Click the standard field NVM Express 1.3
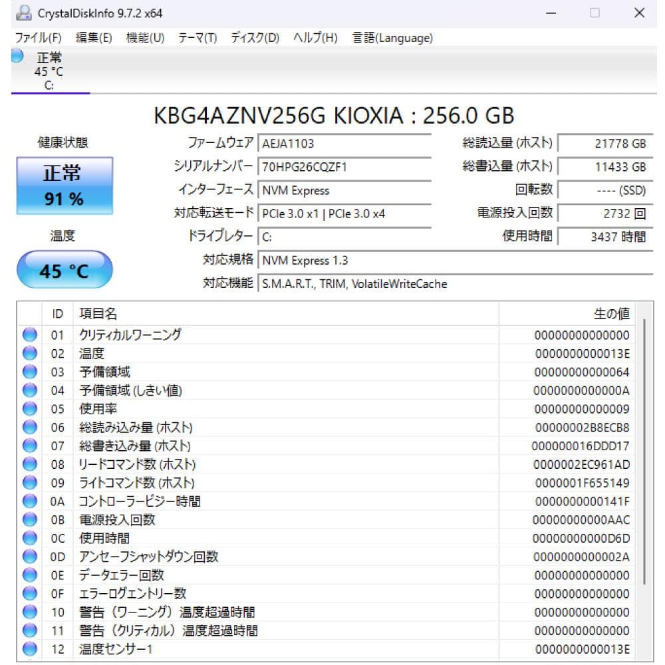Image resolution: width=665 pixels, height=665 pixels. pos(455,260)
